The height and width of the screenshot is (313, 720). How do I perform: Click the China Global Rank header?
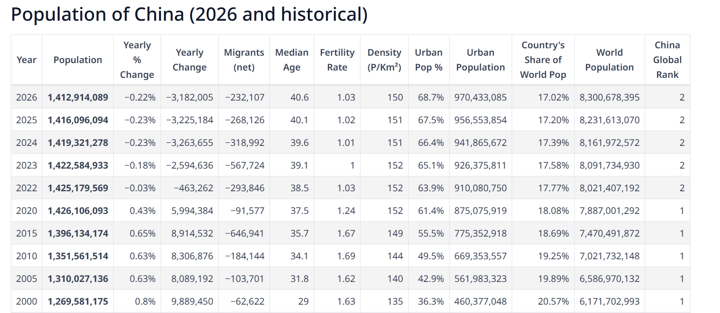pos(667,60)
